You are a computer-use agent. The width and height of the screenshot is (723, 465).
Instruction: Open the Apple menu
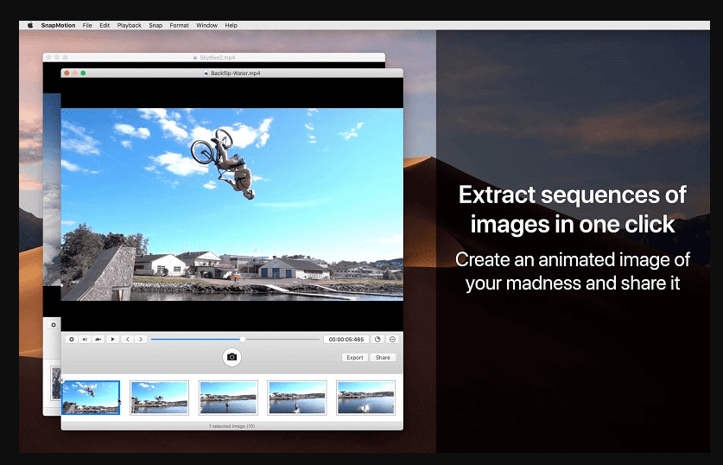click(30, 25)
